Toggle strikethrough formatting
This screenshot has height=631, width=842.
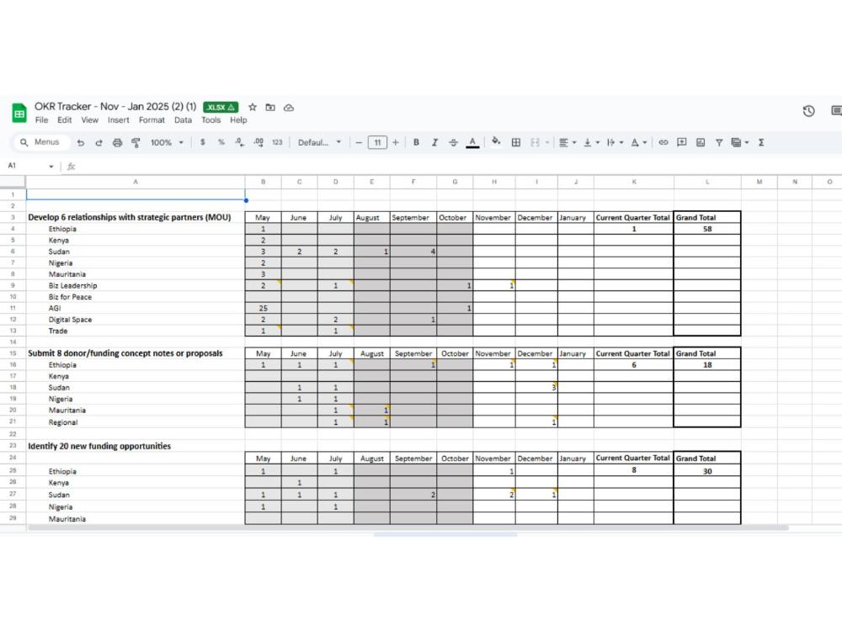point(453,142)
